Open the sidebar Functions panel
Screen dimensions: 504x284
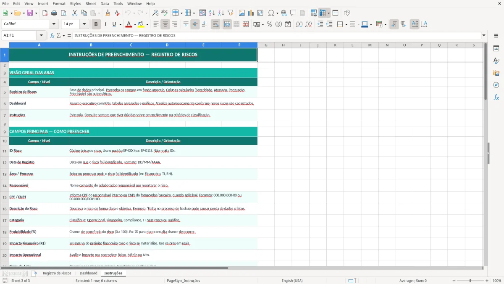click(x=496, y=97)
